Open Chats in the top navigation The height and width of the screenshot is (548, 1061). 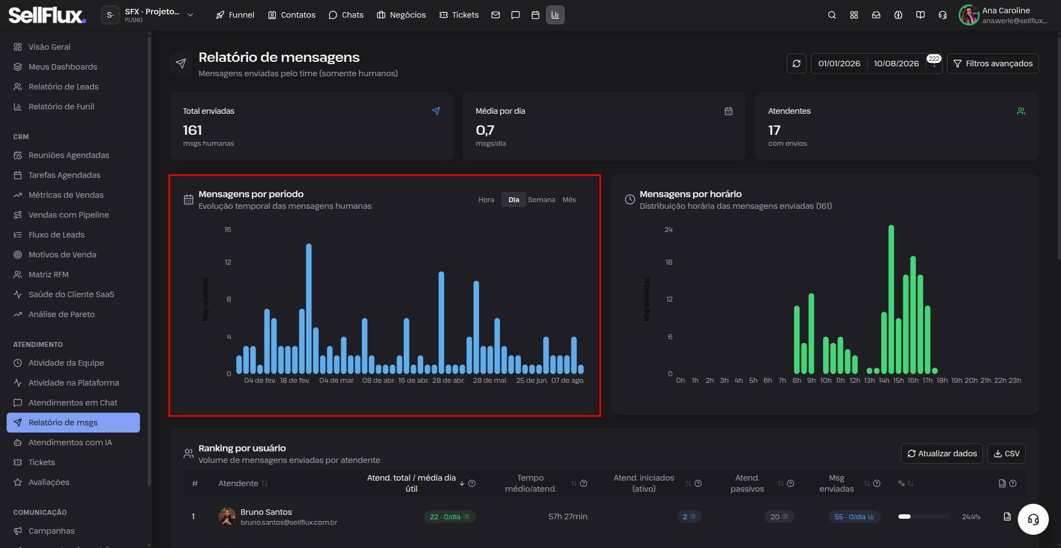[x=346, y=15]
